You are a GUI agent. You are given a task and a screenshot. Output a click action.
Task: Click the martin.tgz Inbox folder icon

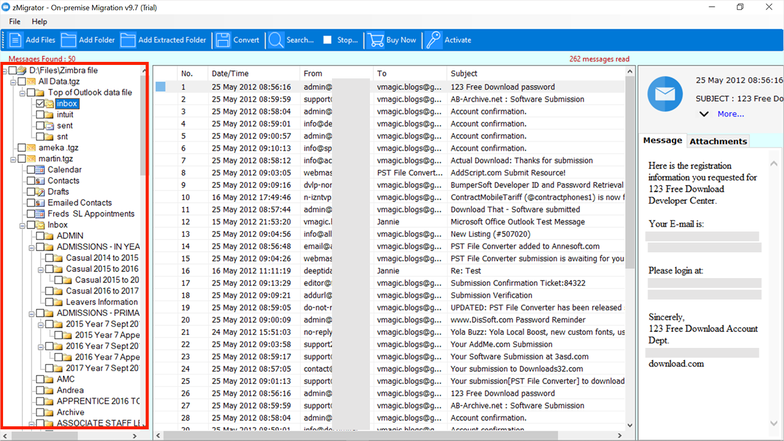41,225
